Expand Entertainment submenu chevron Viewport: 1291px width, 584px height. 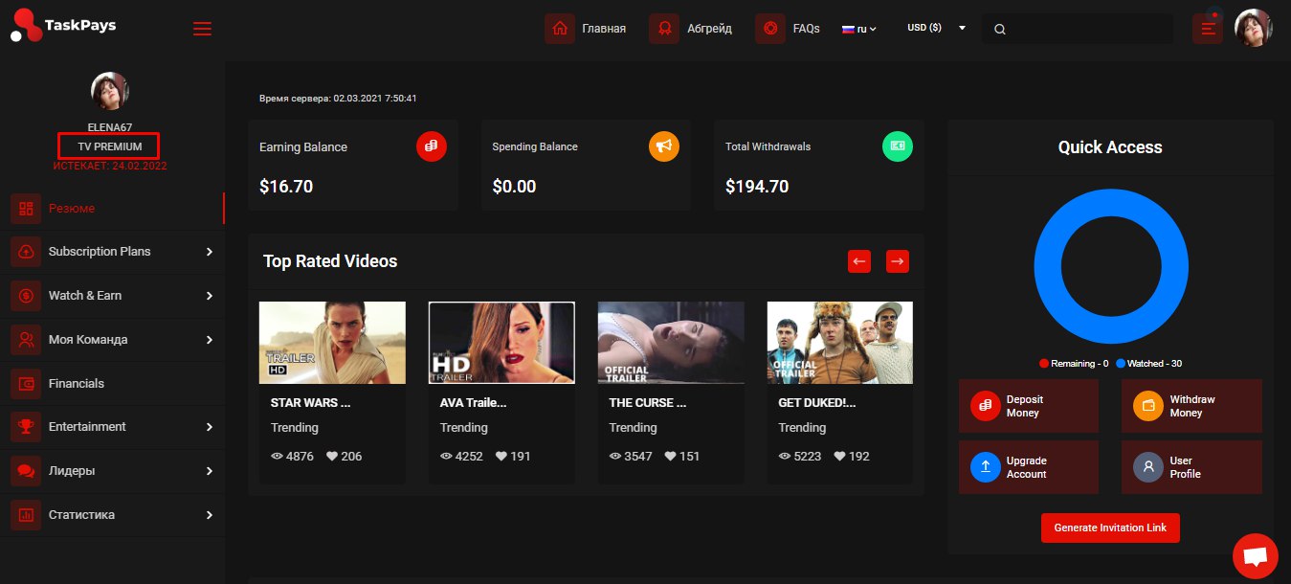210,427
